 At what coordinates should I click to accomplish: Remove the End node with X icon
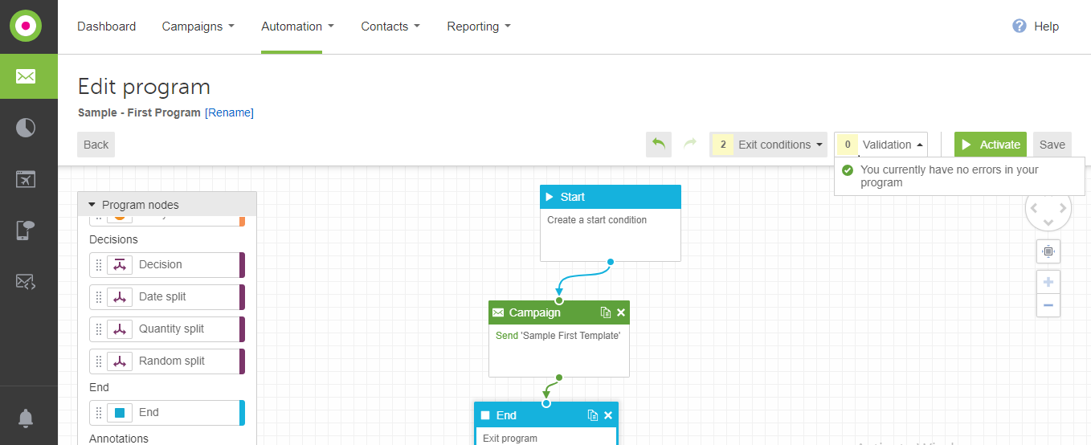[x=608, y=415]
